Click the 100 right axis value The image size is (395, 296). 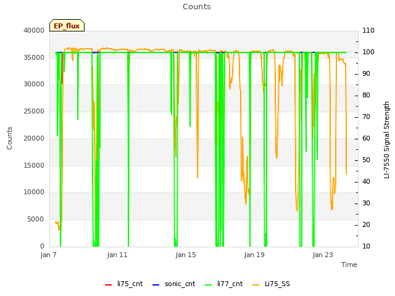pos(368,52)
